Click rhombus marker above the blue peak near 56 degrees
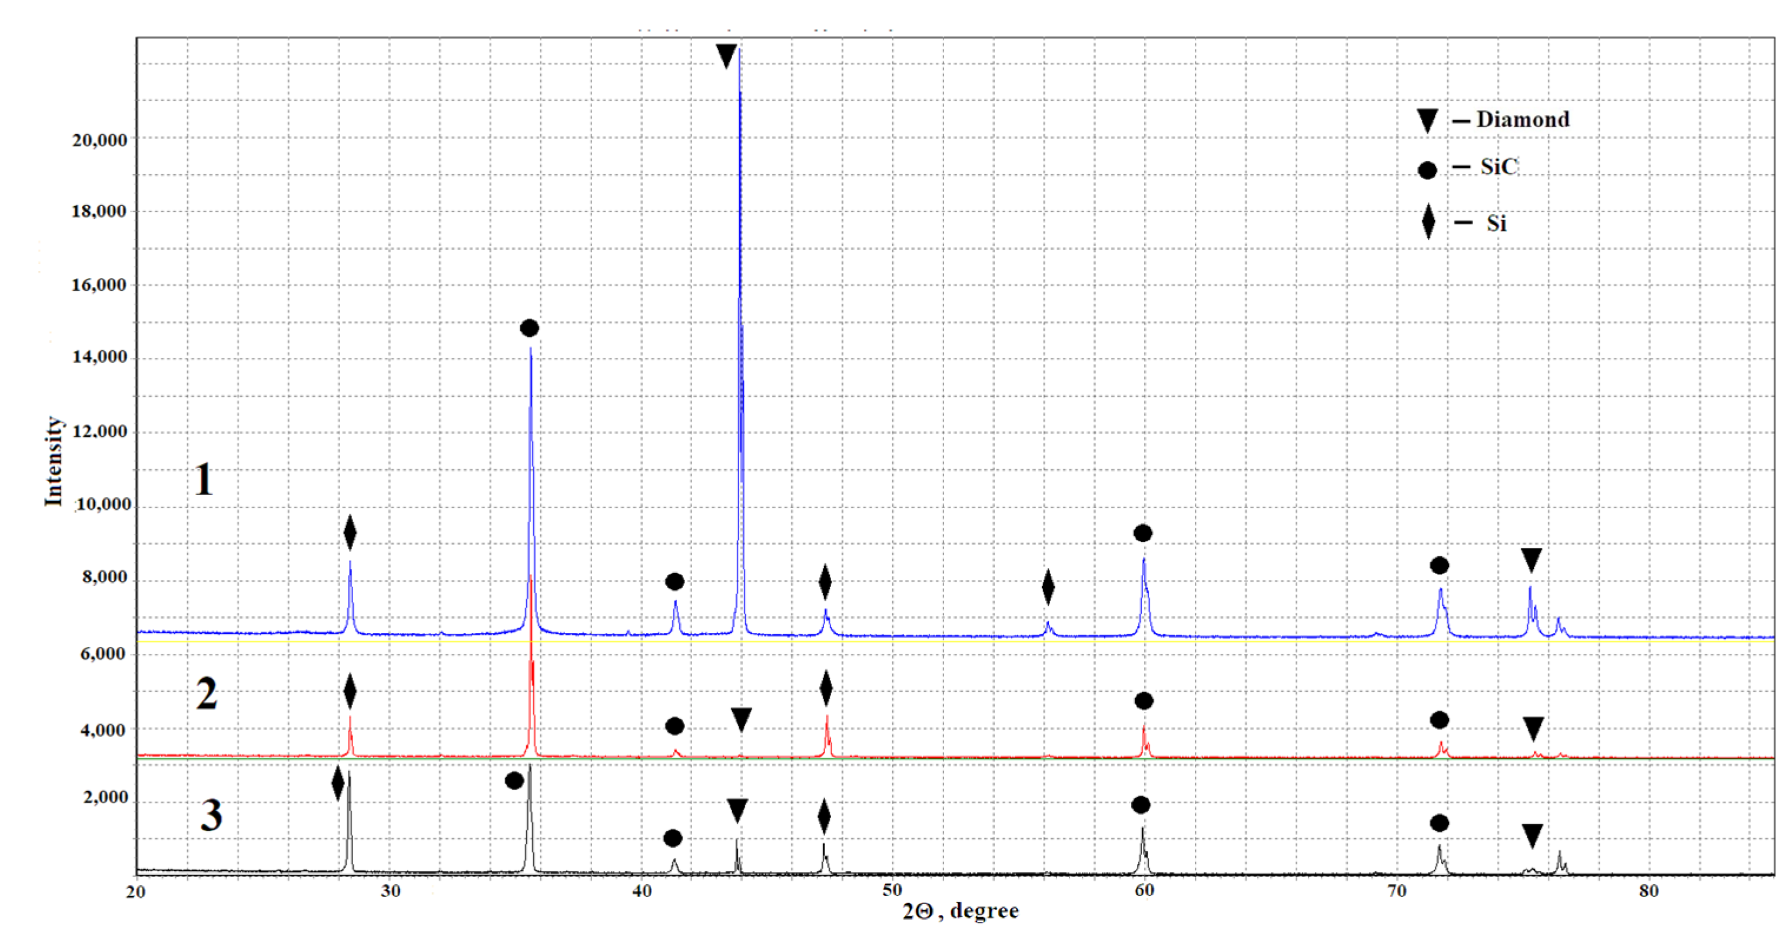 tap(1048, 587)
